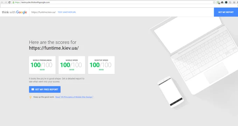Click the think with Google logo
This screenshot has height=126, width=238.
(14, 12)
